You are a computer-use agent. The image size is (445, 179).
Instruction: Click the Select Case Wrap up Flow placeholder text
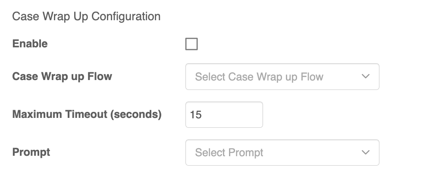click(x=259, y=77)
